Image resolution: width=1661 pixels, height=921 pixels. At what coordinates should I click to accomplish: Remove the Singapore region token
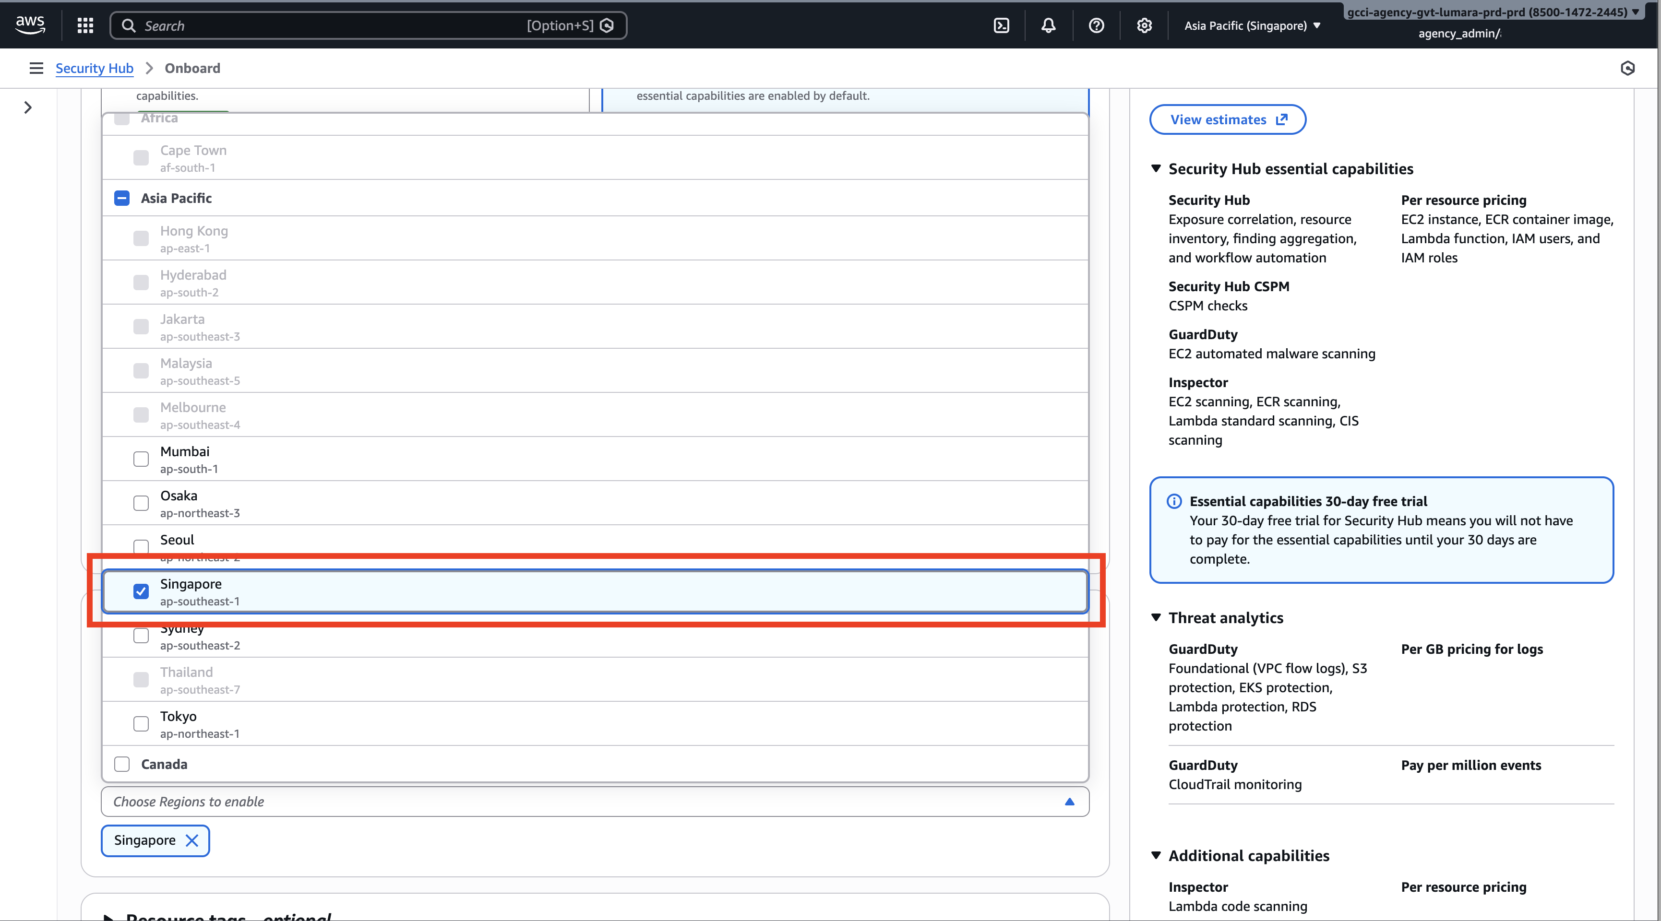tap(191, 840)
